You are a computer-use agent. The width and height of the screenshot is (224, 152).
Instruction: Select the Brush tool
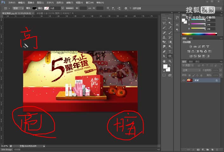pyautogui.click(x=170, y=33)
